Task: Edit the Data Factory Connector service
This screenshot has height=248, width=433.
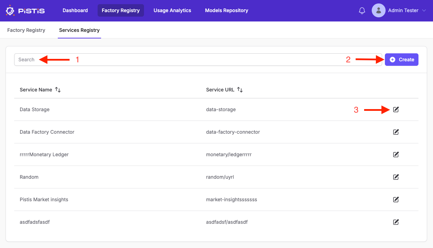Action: (x=396, y=132)
